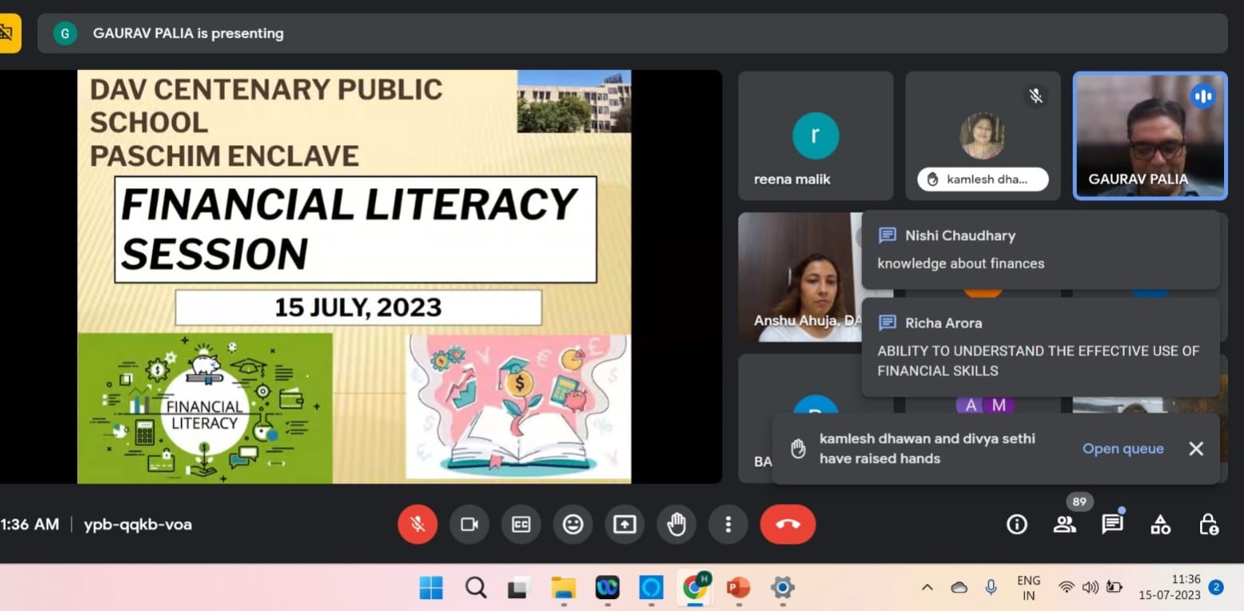The width and height of the screenshot is (1244, 611).
Task: Click the OneDrive cloud tray icon
Action: (959, 587)
